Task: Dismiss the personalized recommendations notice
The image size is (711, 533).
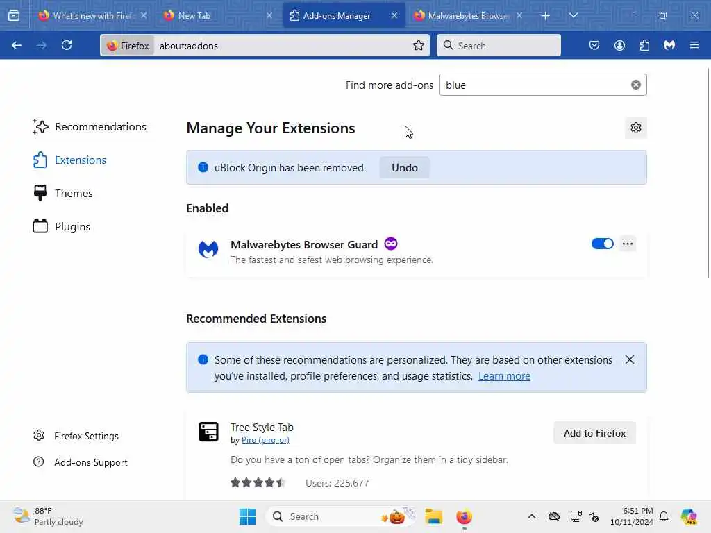Action: pos(629,360)
